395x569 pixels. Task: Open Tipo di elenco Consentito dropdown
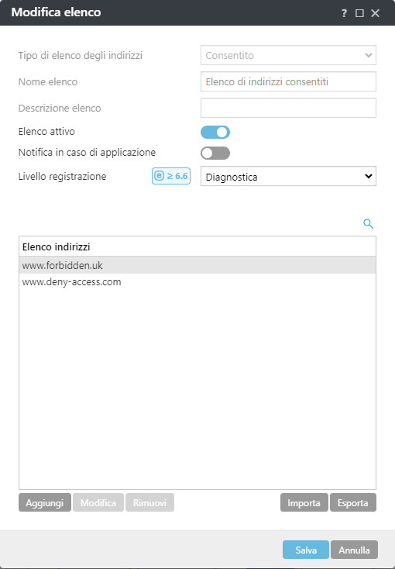(x=288, y=55)
